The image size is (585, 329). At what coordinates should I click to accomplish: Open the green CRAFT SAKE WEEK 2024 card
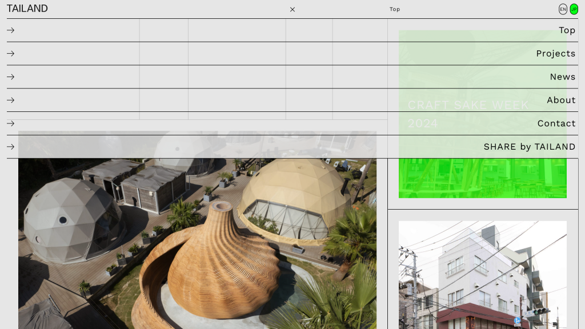483,114
